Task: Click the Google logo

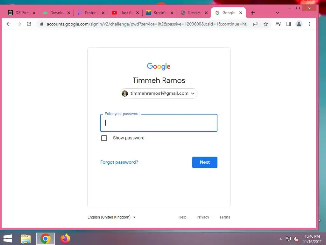Action: pos(159,66)
